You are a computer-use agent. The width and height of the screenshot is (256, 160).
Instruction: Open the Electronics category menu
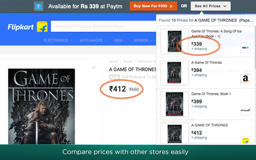click(58, 40)
